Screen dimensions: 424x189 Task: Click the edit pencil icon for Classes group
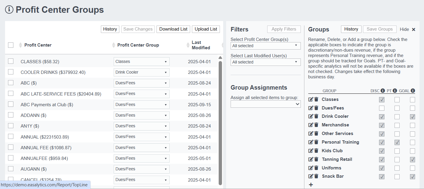[x=311, y=99]
